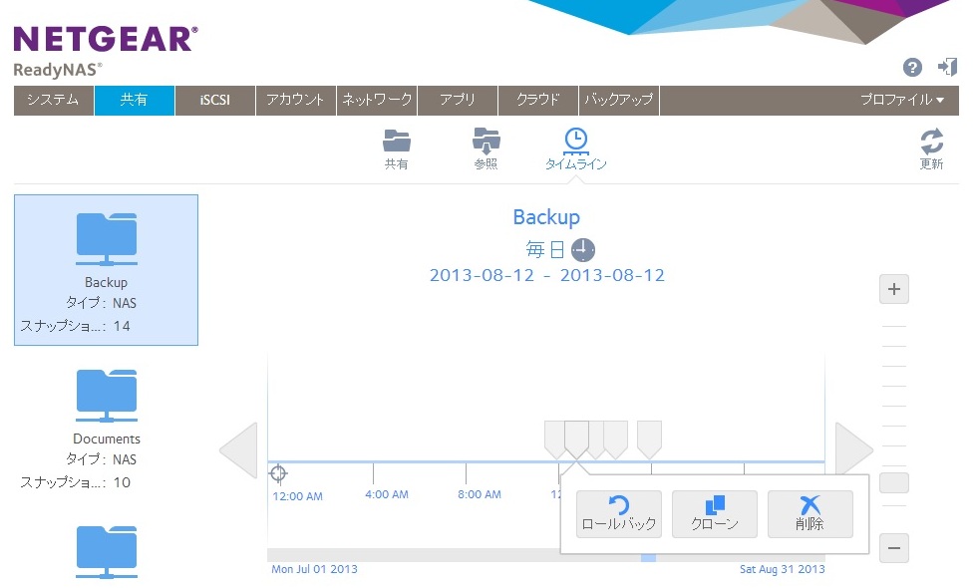Click the Mon Jul 01 2013 label
The width and height of the screenshot is (974, 588).
click(314, 569)
